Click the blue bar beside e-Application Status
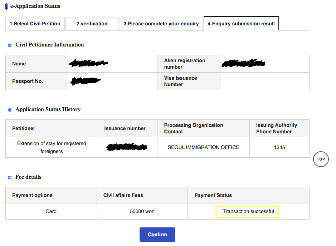Screen dimensions: 336x246 pos(6,6)
